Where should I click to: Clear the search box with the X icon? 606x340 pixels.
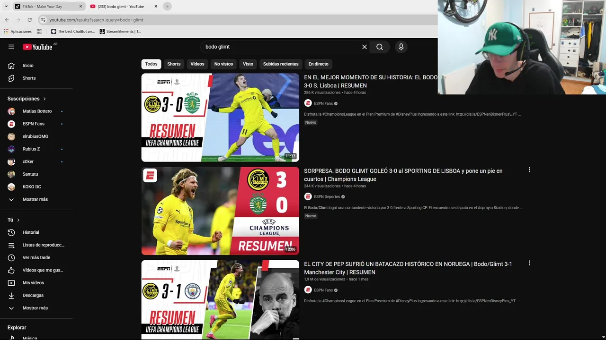[x=365, y=47]
